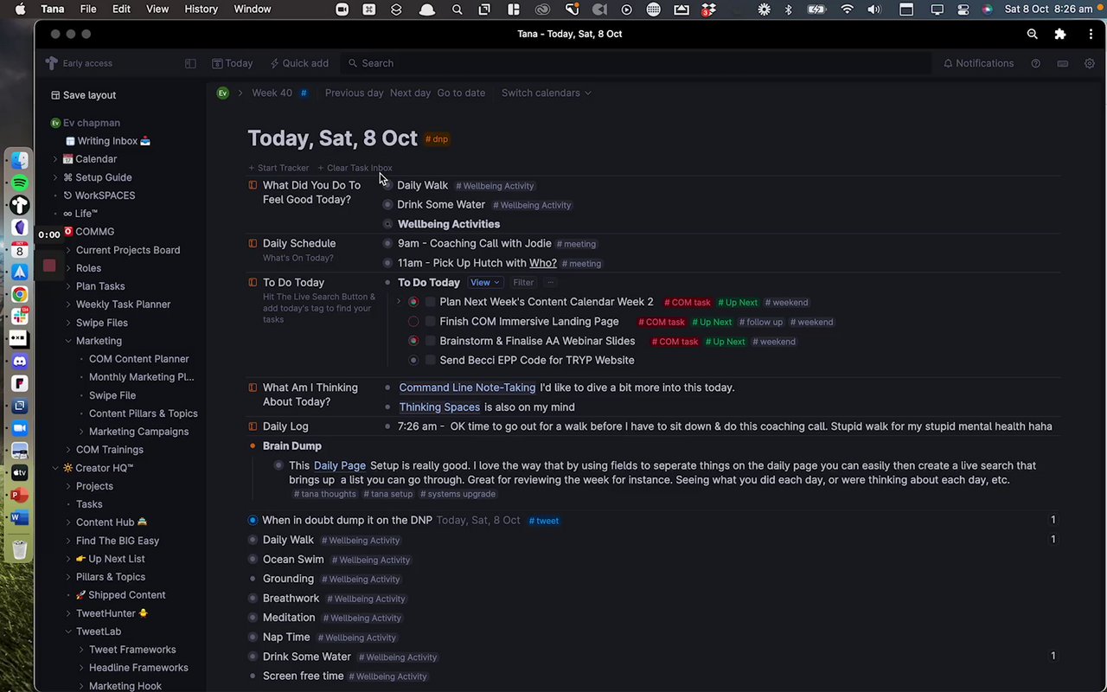Viewport: 1107px width, 692px height.
Task: Click the Week 40 supertag hash icon
Action: [304, 93]
